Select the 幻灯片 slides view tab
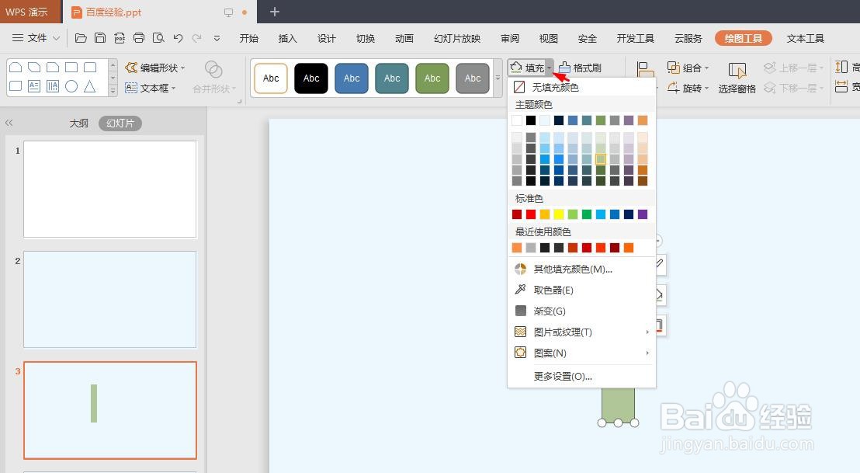This screenshot has width=860, height=473. point(120,123)
